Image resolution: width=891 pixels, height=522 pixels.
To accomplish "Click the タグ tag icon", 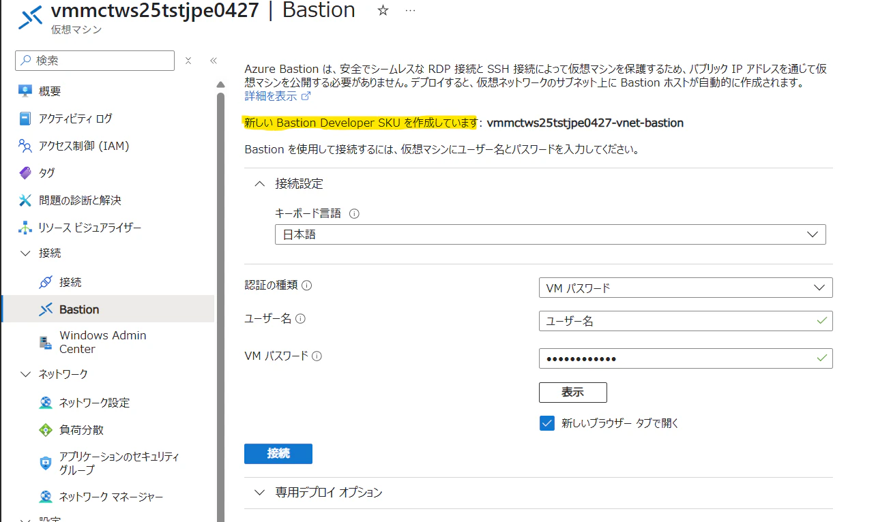I will click(25, 173).
